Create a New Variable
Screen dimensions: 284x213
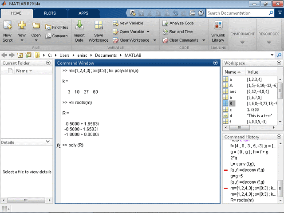128,23
